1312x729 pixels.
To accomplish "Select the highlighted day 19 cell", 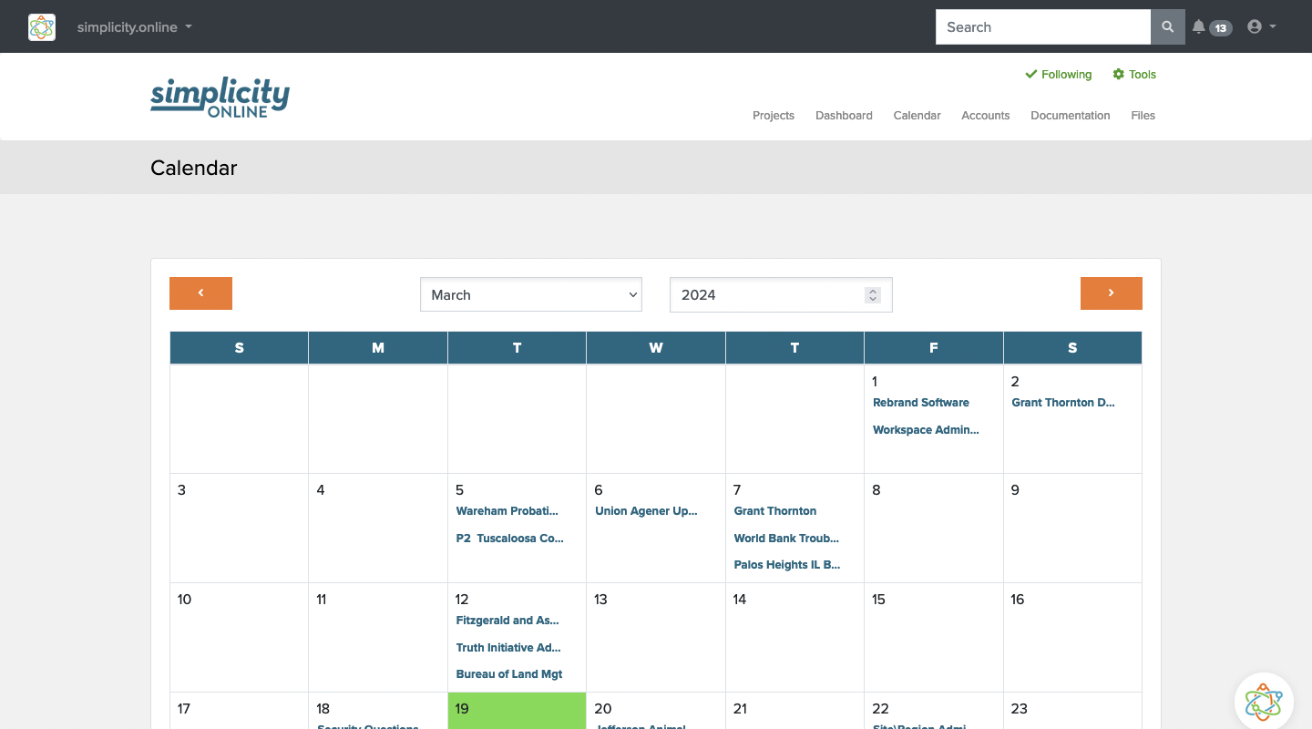I will point(517,711).
